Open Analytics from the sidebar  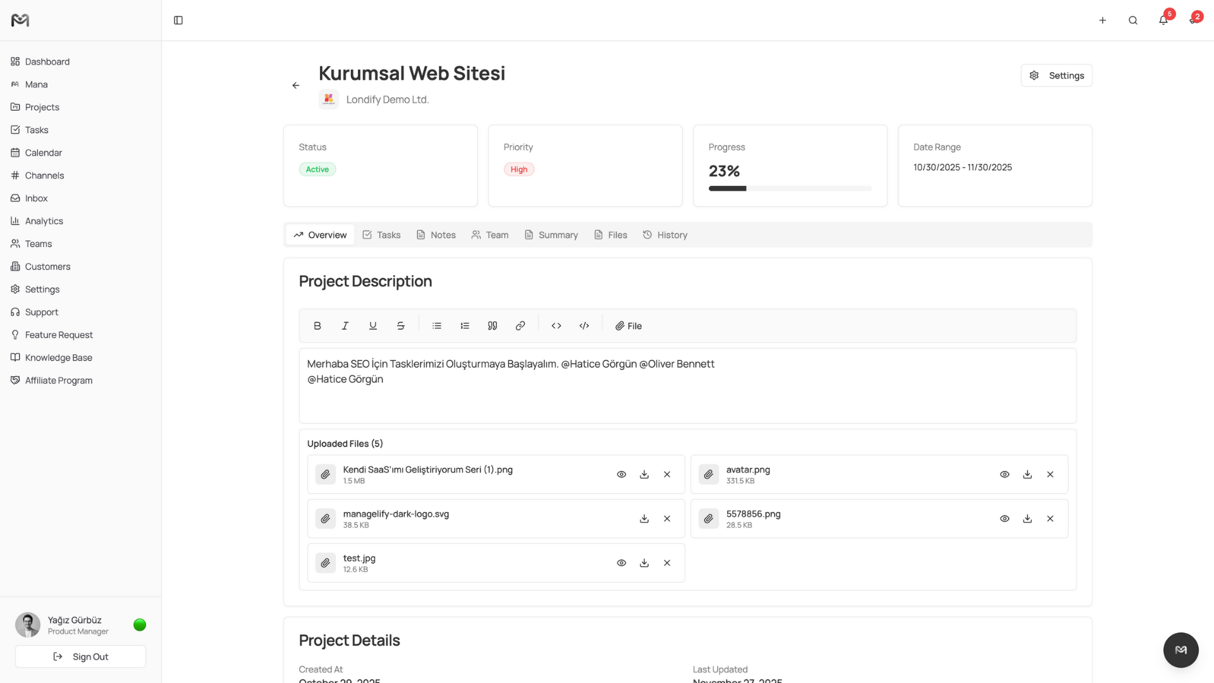(x=44, y=221)
